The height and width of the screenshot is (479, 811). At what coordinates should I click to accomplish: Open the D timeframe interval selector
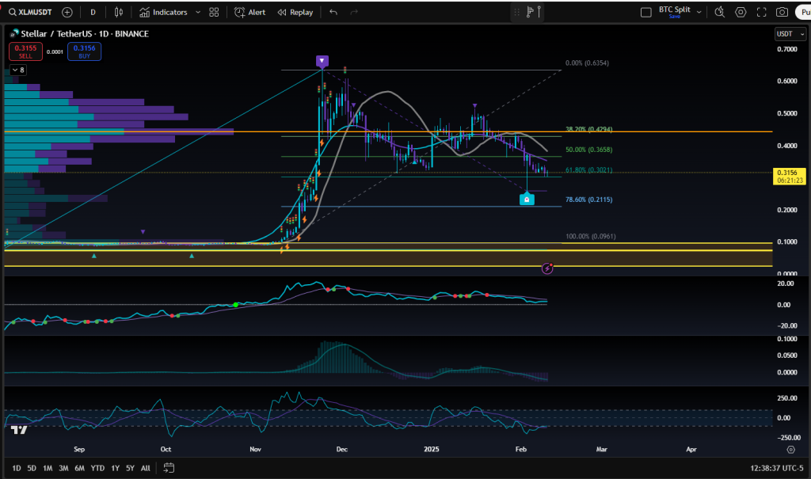pos(93,12)
